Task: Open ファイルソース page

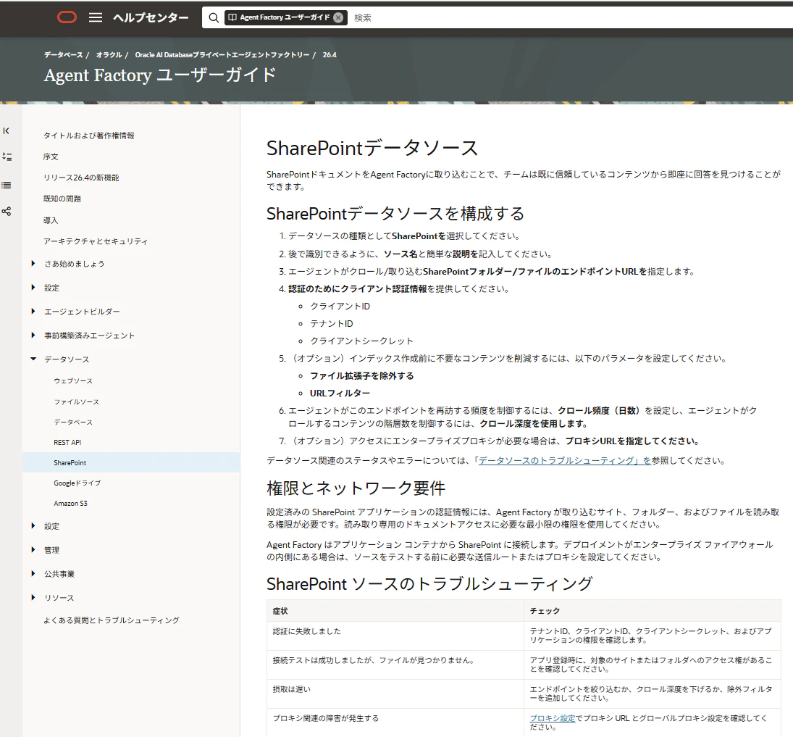Action: 76,402
